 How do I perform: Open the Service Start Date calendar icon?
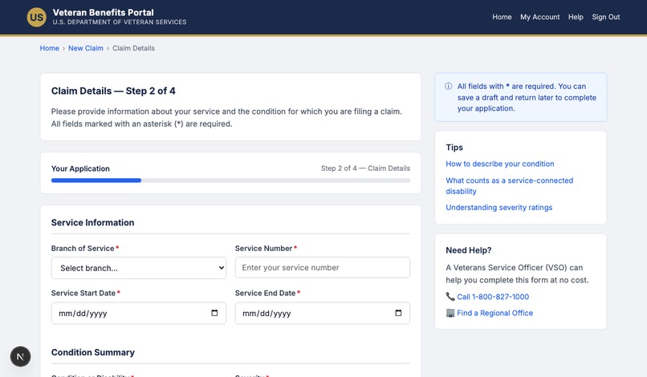click(214, 313)
